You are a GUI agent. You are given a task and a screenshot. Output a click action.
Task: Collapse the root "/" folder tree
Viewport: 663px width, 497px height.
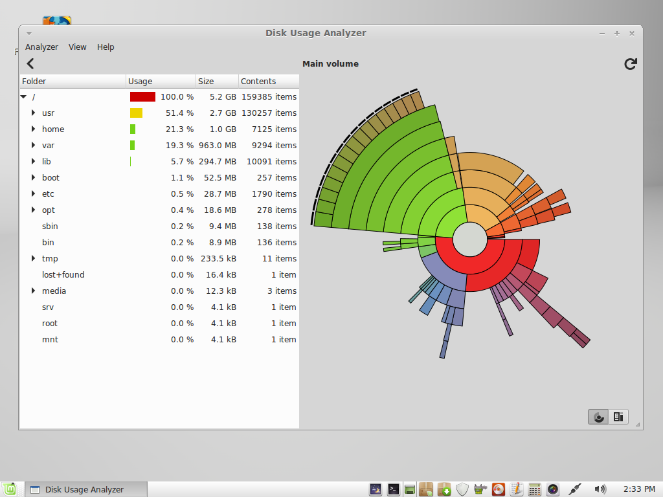(x=24, y=97)
